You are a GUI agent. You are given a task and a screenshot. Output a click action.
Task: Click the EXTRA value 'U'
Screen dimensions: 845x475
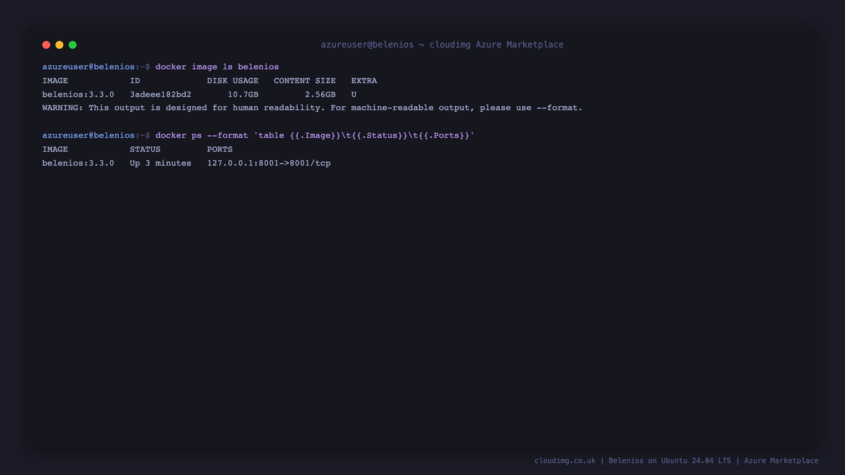tap(354, 94)
